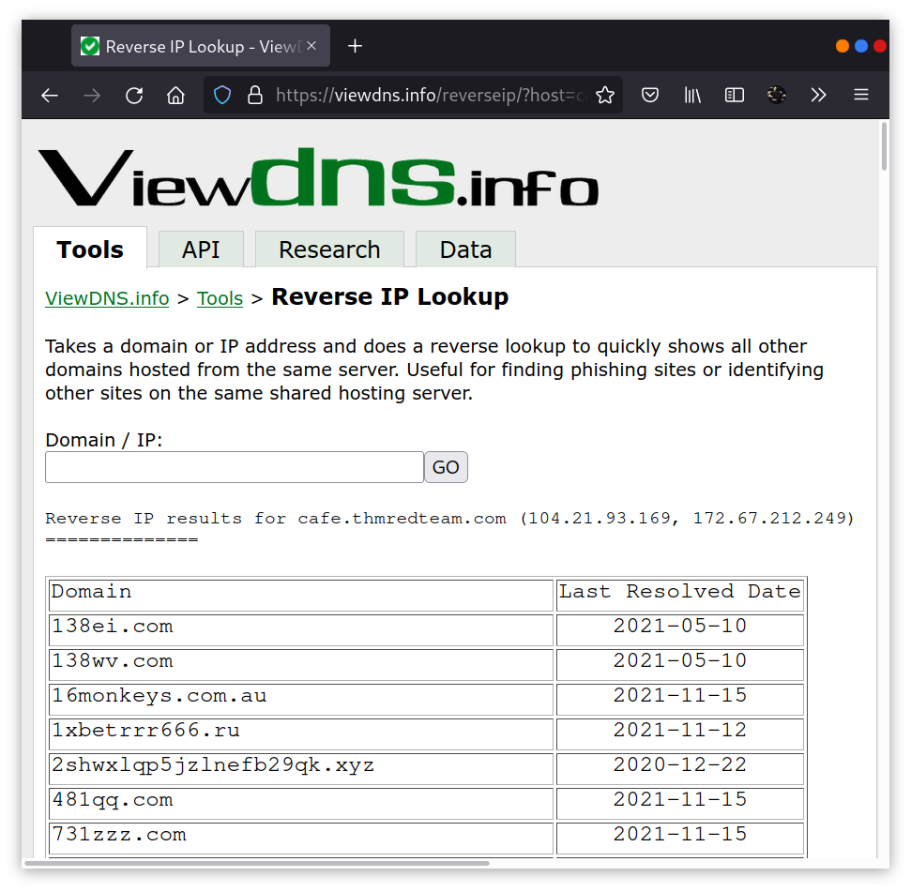Select the date for 138ei.com
911x892 pixels.
(x=680, y=630)
